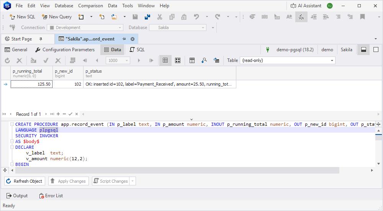Click the Paste clipboard icon

tap(184, 17)
